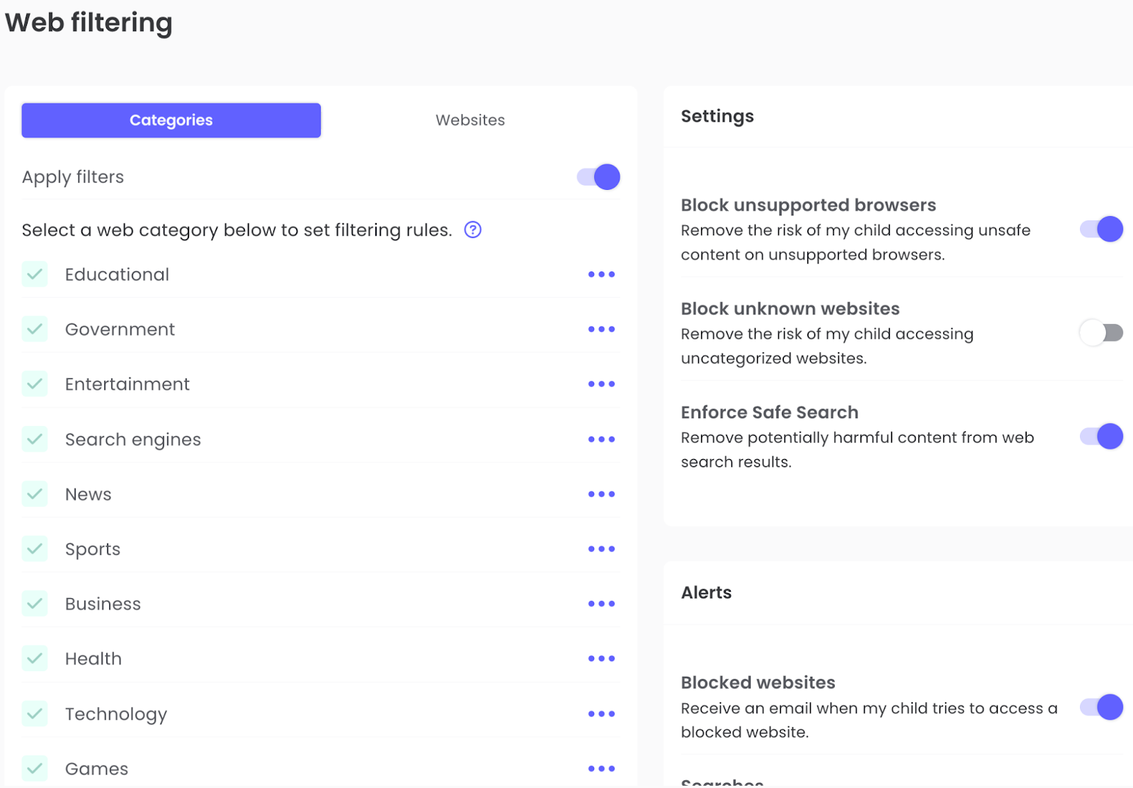
Task: Click the Government category label
Action: coord(120,329)
